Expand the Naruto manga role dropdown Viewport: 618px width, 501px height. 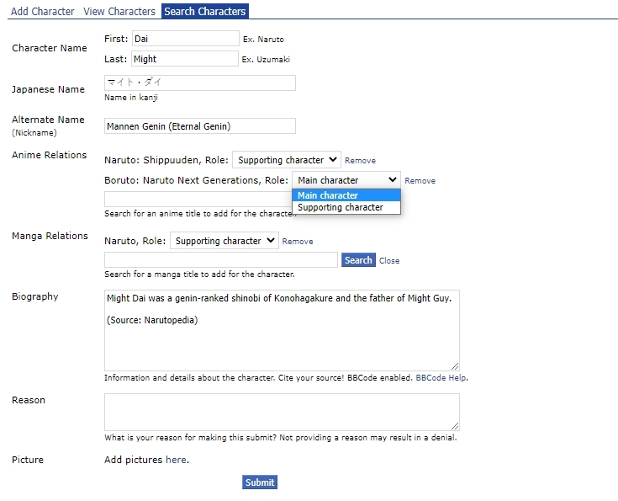pos(224,241)
